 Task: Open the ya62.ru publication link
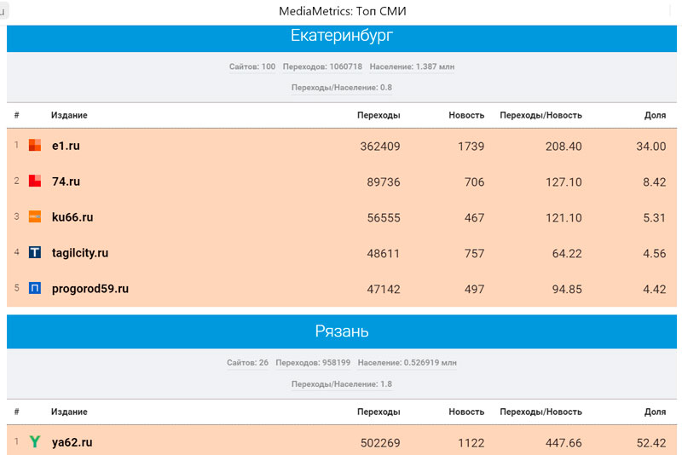click(x=72, y=442)
